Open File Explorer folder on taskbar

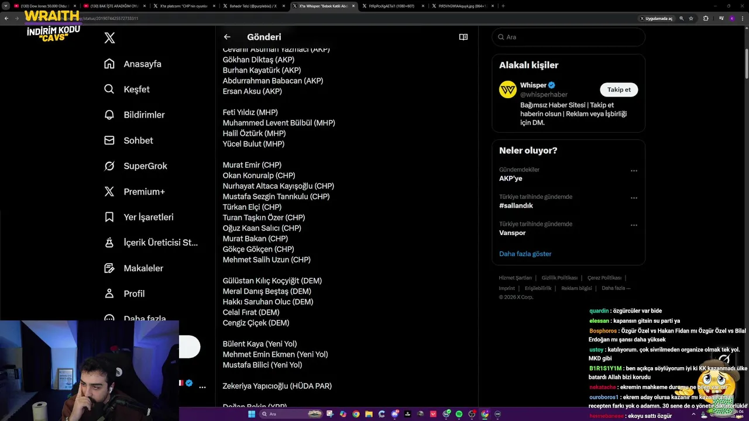click(x=369, y=414)
